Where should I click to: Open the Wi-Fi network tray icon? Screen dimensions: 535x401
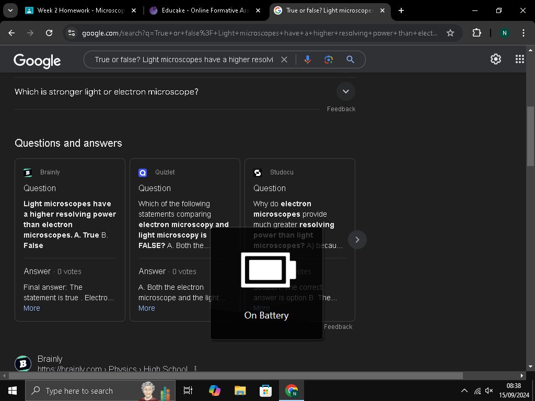478,391
